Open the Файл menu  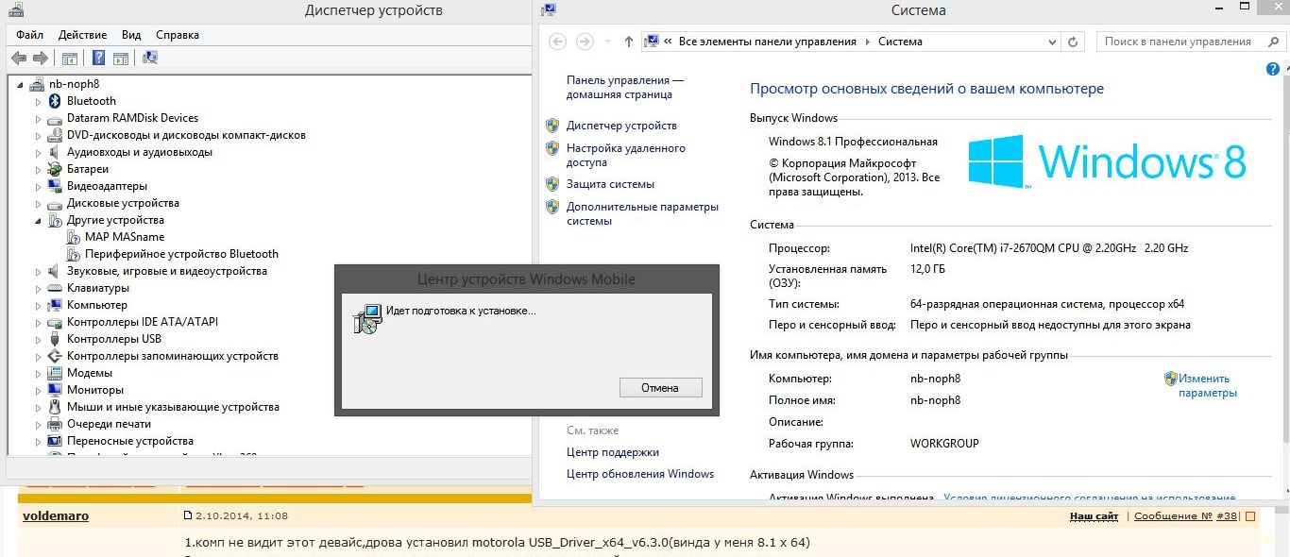pos(29,35)
